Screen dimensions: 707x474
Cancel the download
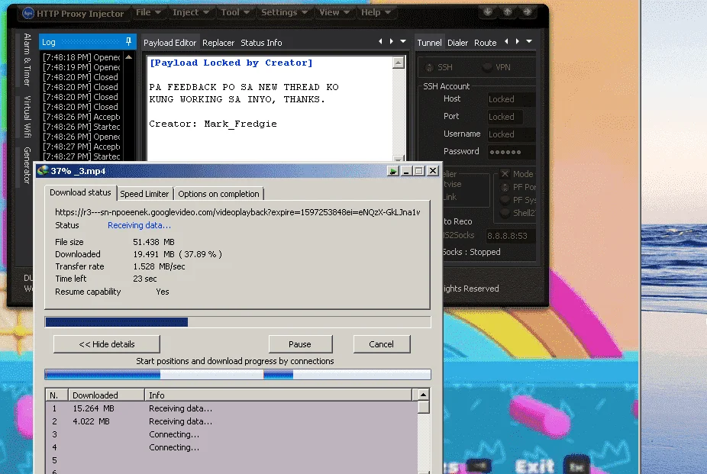pyautogui.click(x=382, y=344)
